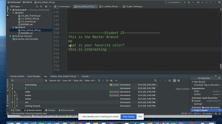Select the commit named testing branch
222x124 pixels.
point(33,106)
